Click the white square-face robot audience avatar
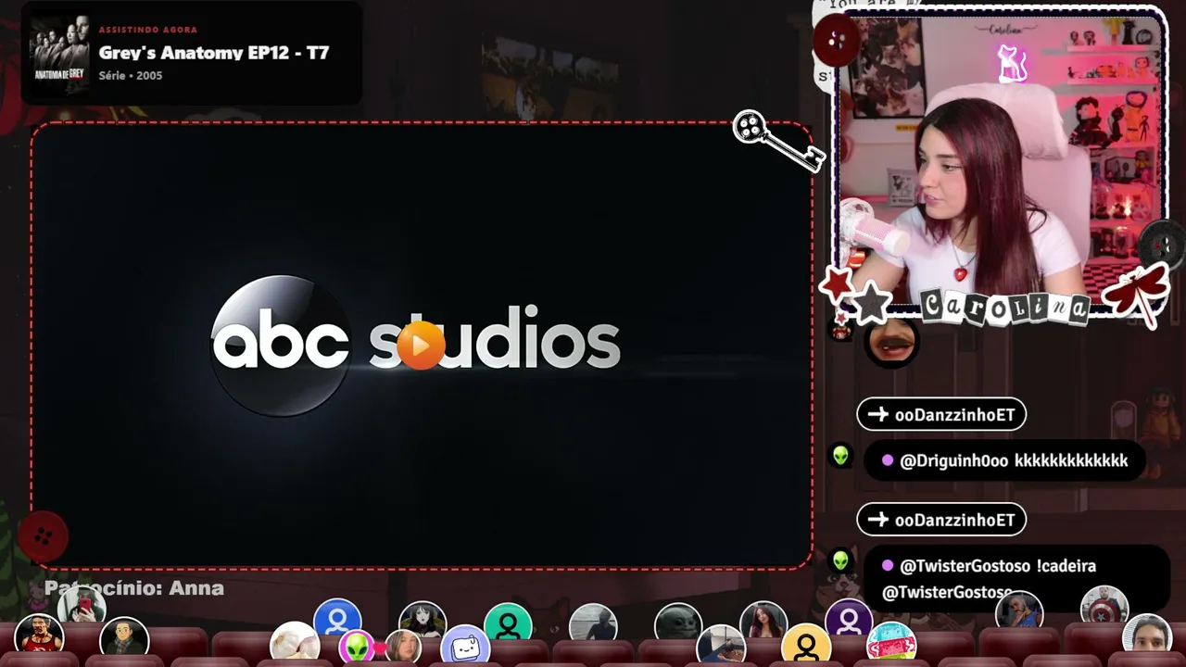Viewport: 1186px width, 667px height. click(x=465, y=647)
